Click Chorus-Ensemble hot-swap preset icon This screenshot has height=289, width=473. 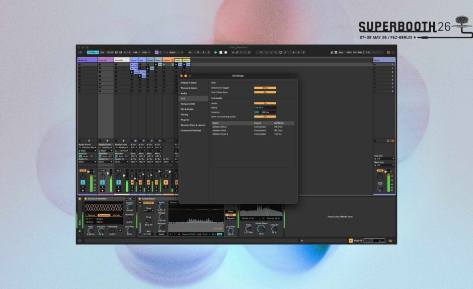pos(127,199)
